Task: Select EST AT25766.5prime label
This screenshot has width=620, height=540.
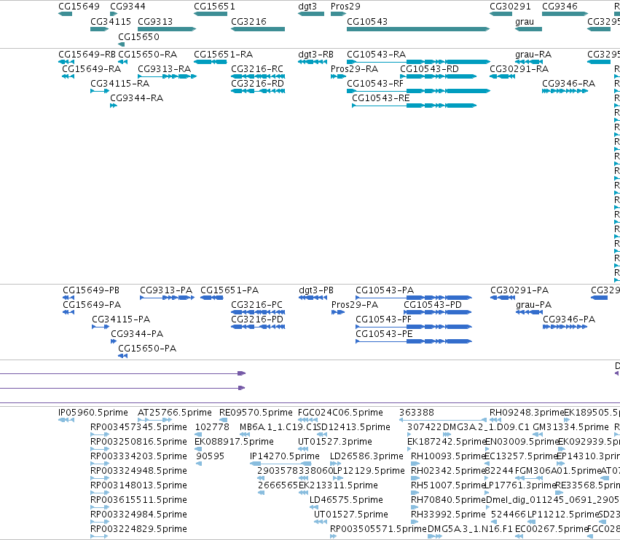Action: (174, 413)
